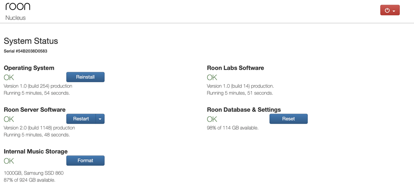Viewport: 414px width, 190px height.
Task: Click 'Running 5 minutes, 48 seconds.' text
Action: point(37,135)
